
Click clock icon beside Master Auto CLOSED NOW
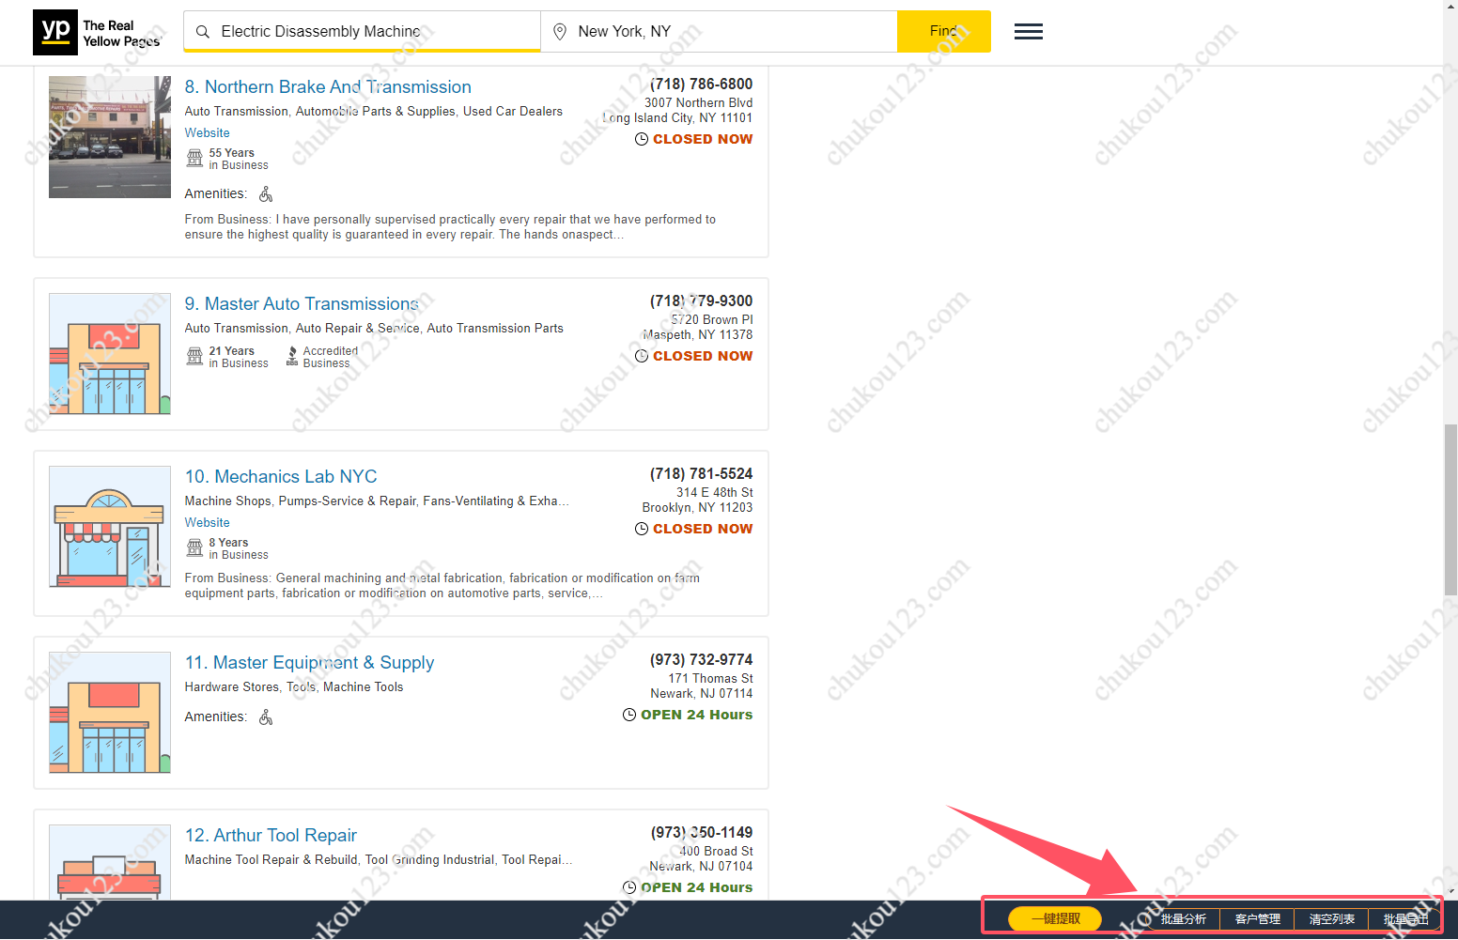click(642, 356)
